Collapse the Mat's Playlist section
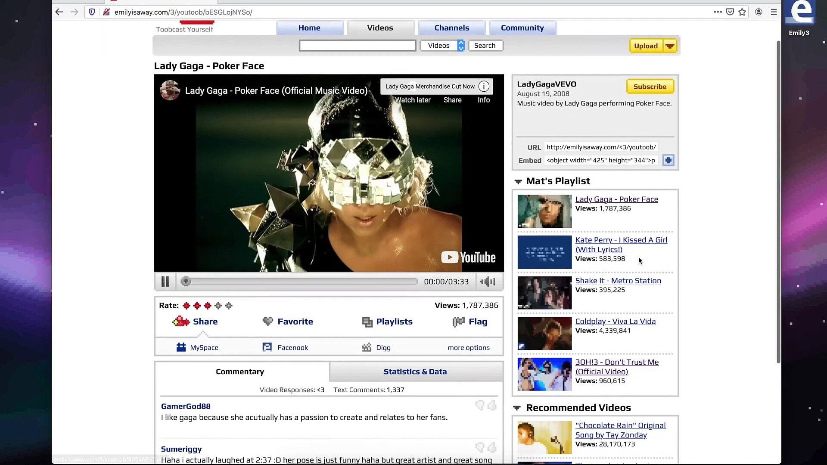 [x=518, y=182]
